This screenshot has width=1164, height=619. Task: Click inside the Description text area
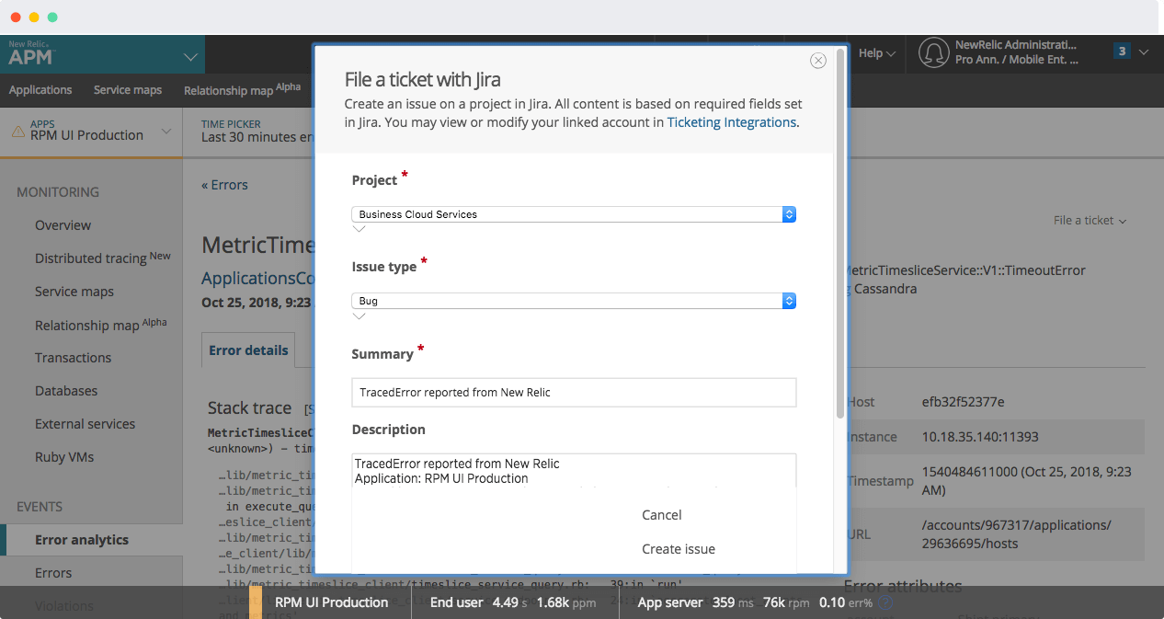pyautogui.click(x=574, y=470)
